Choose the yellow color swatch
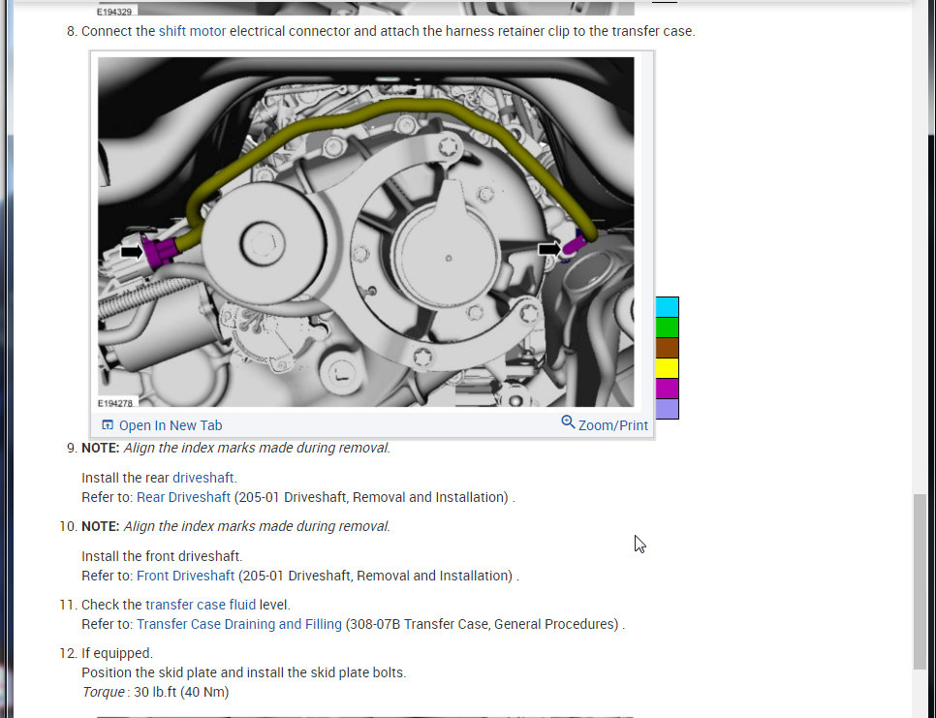 pyautogui.click(x=668, y=368)
